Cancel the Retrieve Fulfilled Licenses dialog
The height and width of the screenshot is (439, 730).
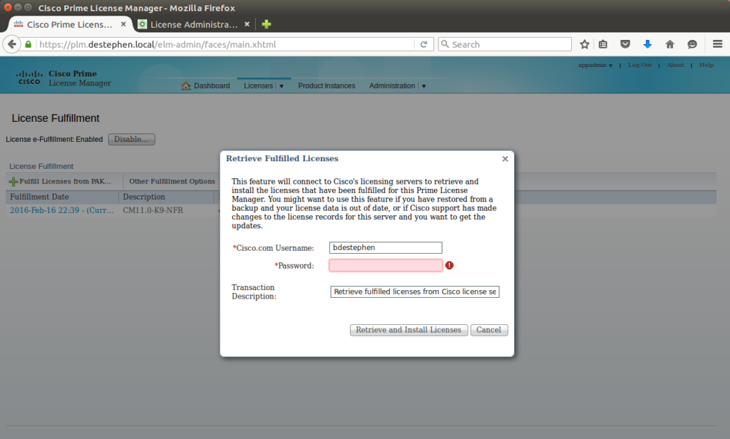489,330
